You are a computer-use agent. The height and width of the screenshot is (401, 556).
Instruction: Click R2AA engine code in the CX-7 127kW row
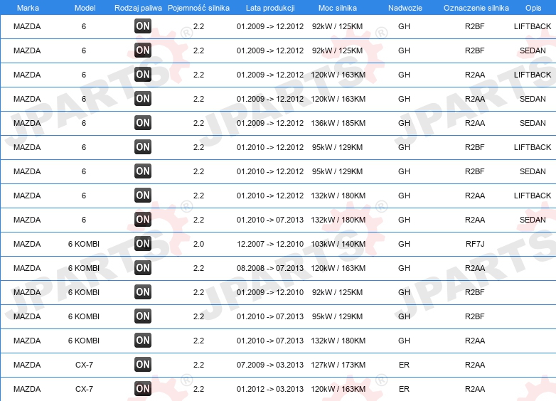[475, 365]
